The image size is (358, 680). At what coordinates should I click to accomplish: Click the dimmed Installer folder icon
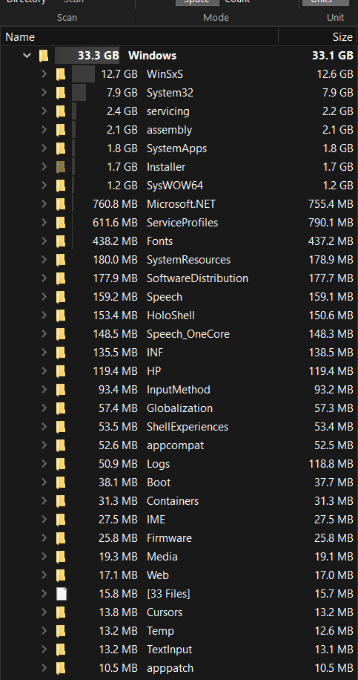[x=61, y=167]
